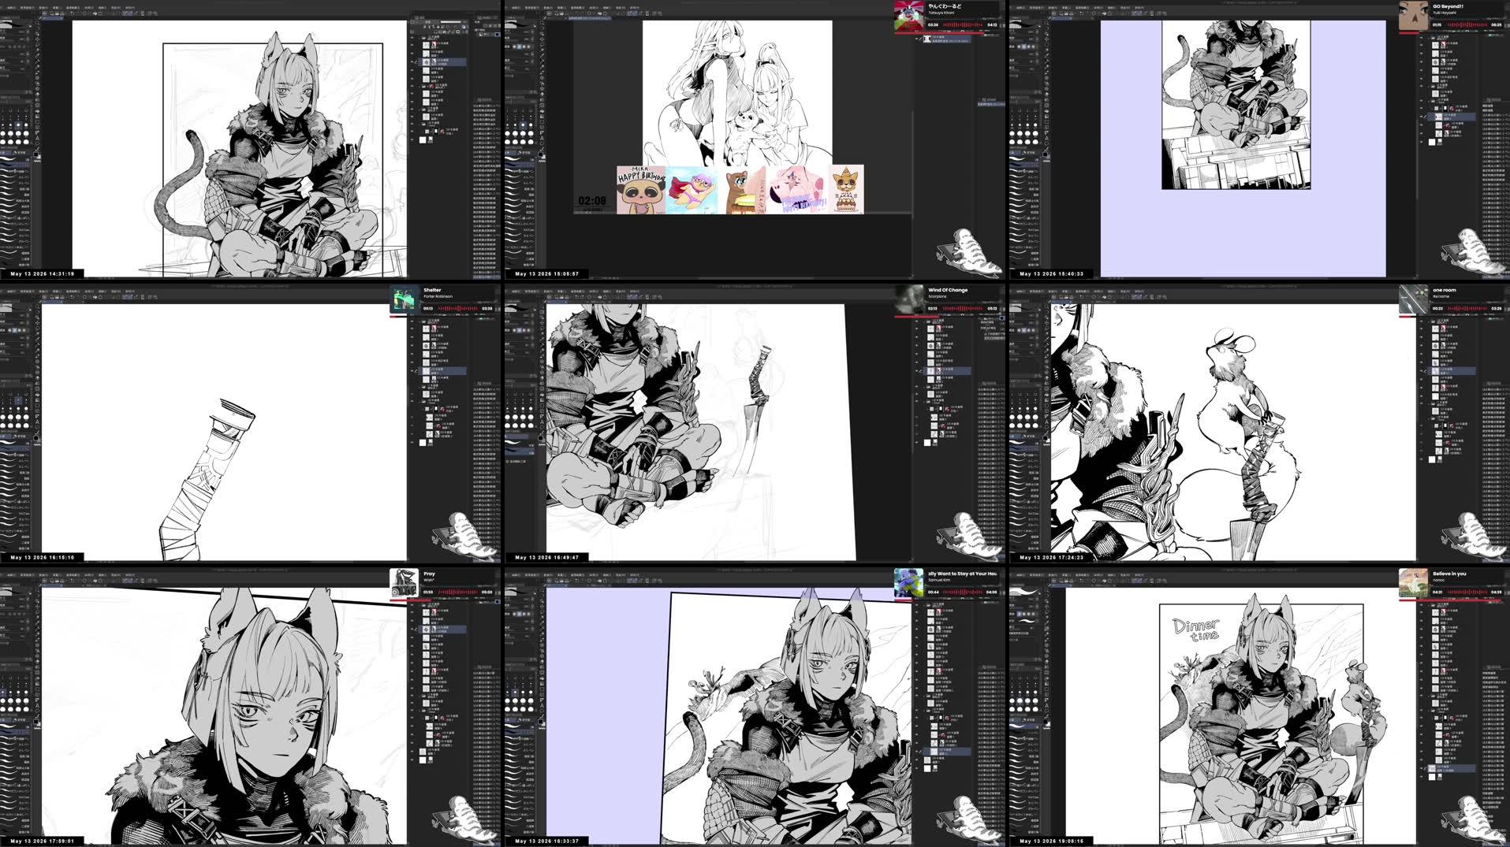Click the May 13 2026 17:24:23 timestamp
This screenshot has height=847, width=1510.
pyautogui.click(x=1052, y=557)
